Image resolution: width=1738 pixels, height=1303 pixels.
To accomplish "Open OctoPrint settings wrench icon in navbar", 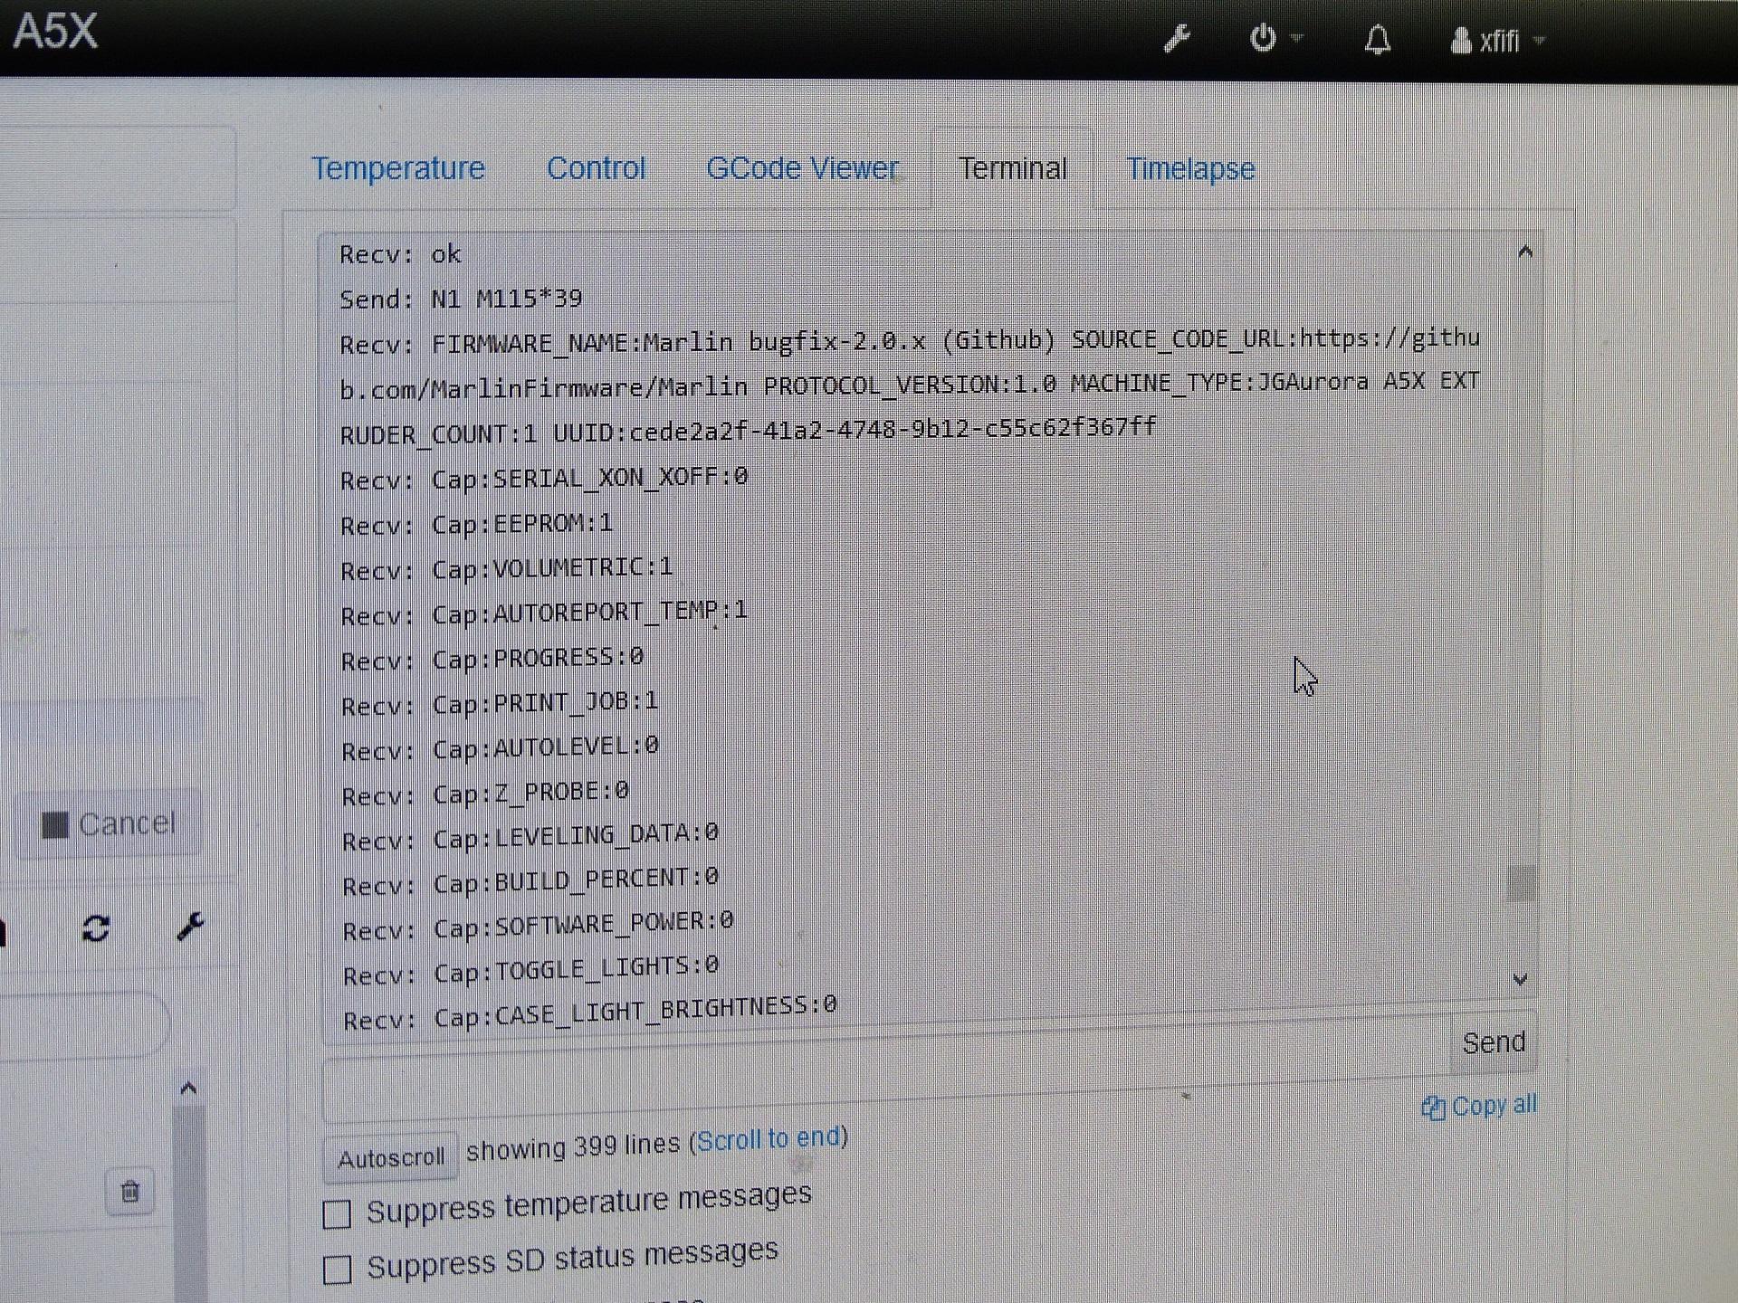I will coord(1176,39).
